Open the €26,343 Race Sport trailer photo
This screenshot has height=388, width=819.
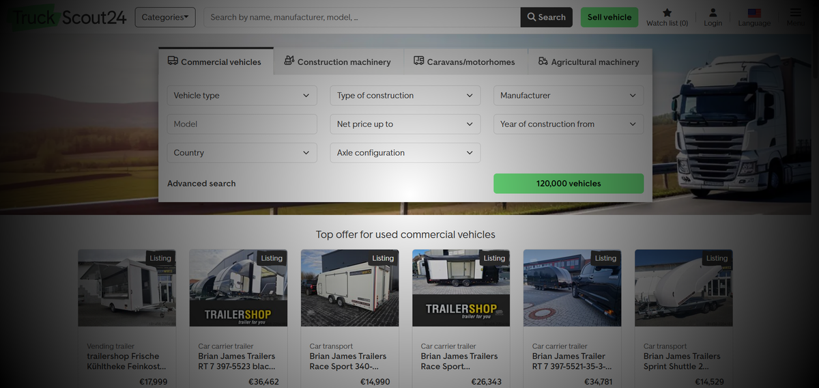click(461, 288)
